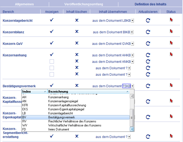
Task: Collapse the TSKB document dropdown arrow
Action: [x=132, y=86]
